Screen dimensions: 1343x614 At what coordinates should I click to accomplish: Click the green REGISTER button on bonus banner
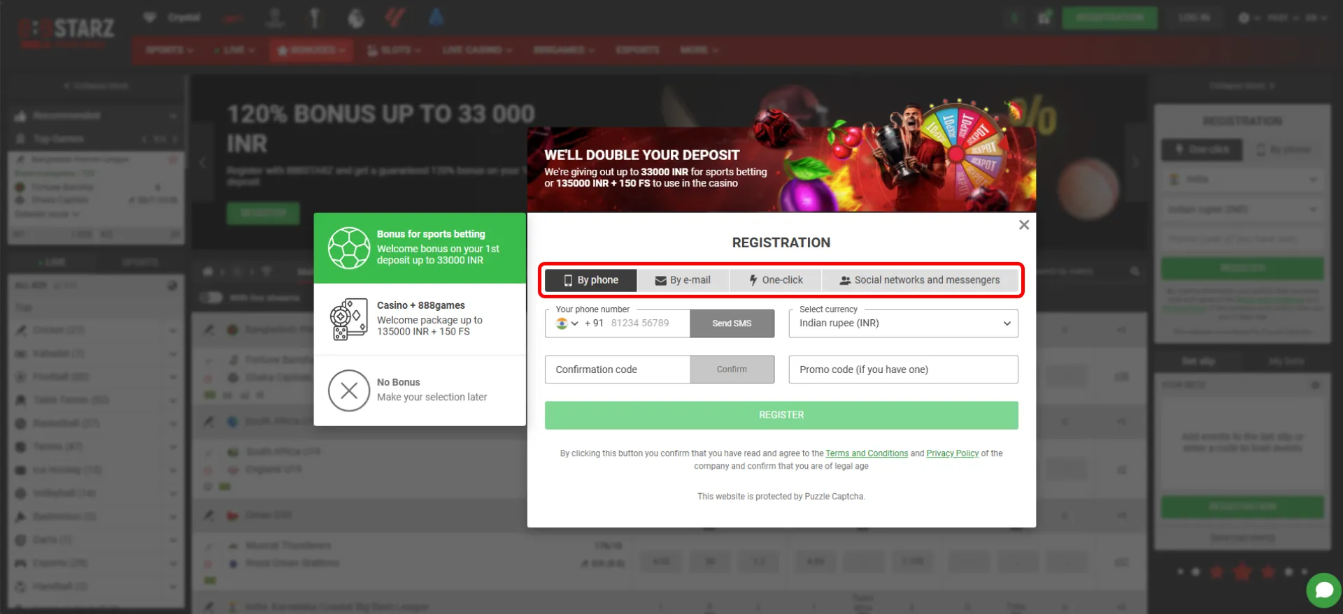click(x=263, y=213)
